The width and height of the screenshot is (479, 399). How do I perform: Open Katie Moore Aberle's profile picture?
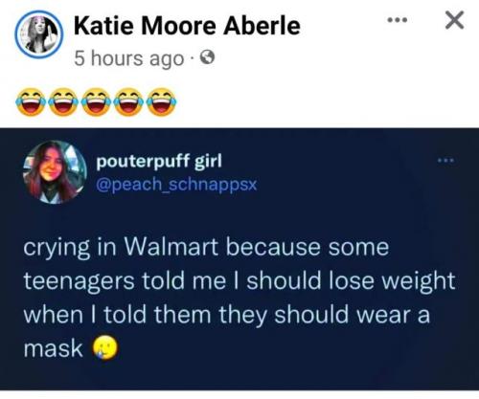[39, 34]
